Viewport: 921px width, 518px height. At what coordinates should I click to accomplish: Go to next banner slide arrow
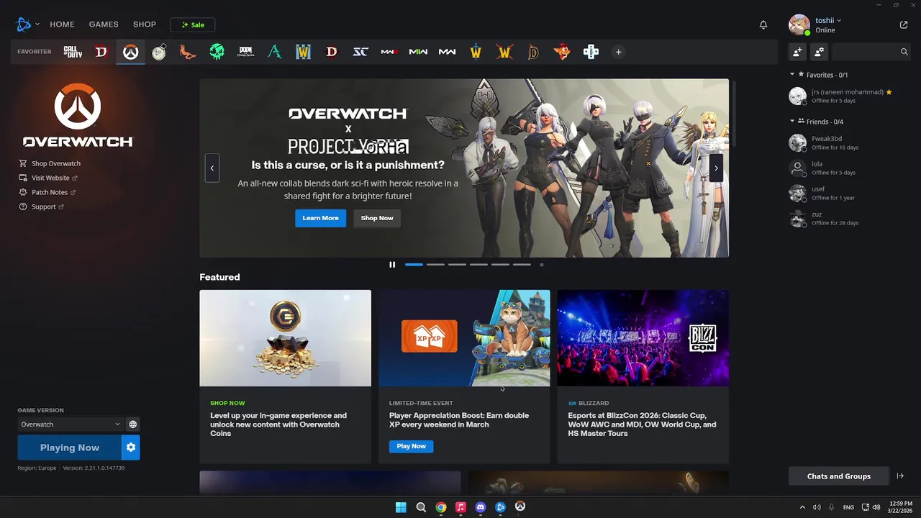click(x=716, y=168)
